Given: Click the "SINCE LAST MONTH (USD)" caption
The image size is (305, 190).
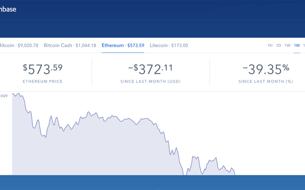Looking at the screenshot, I should coord(150,81).
